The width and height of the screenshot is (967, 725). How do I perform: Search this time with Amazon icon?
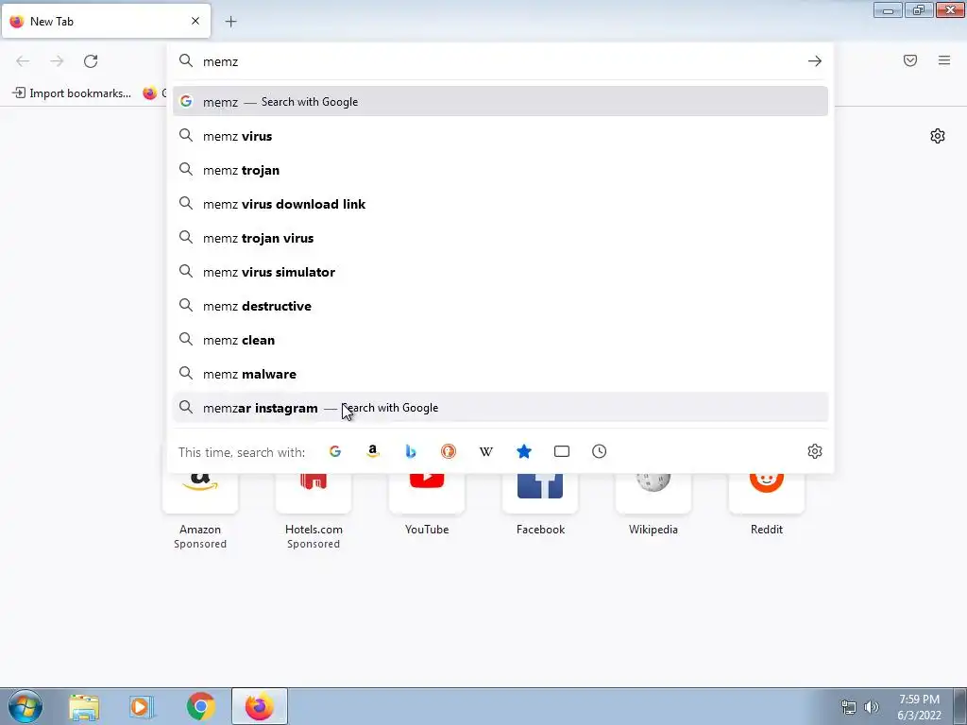372,451
